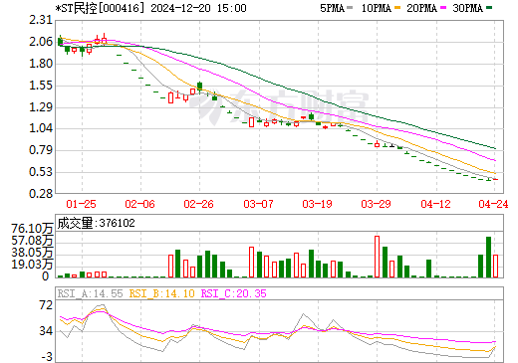
Task: Click the 1.55 price axis label
Action: click(x=41, y=86)
